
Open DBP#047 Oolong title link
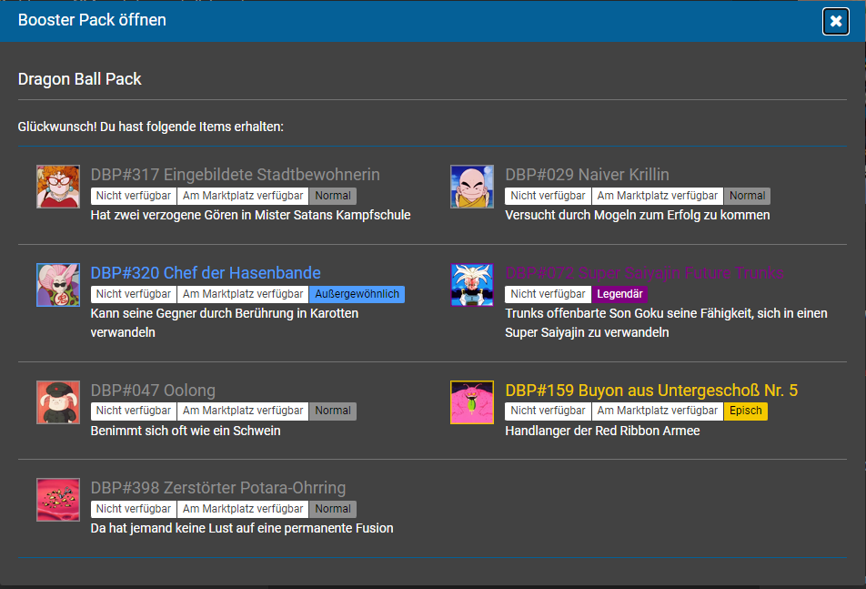153,391
